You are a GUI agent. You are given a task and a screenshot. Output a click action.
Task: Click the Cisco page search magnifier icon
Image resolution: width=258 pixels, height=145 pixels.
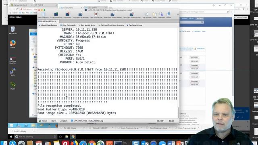(202, 22)
